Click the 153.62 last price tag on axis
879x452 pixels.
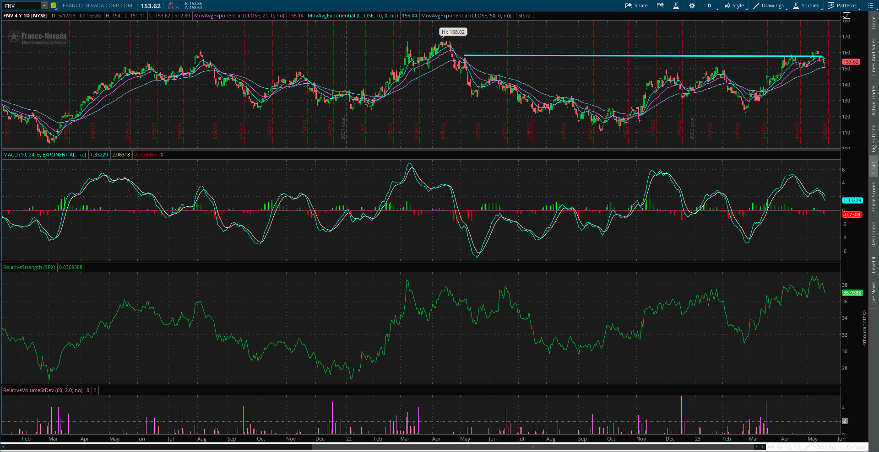point(851,62)
